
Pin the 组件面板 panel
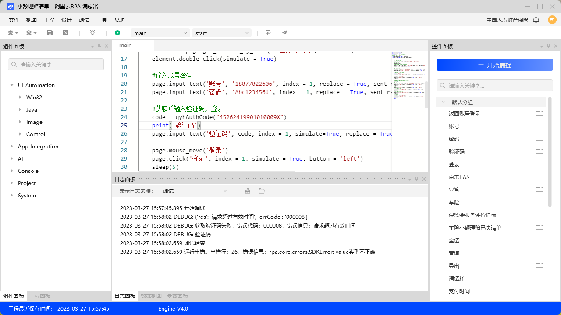click(x=99, y=46)
